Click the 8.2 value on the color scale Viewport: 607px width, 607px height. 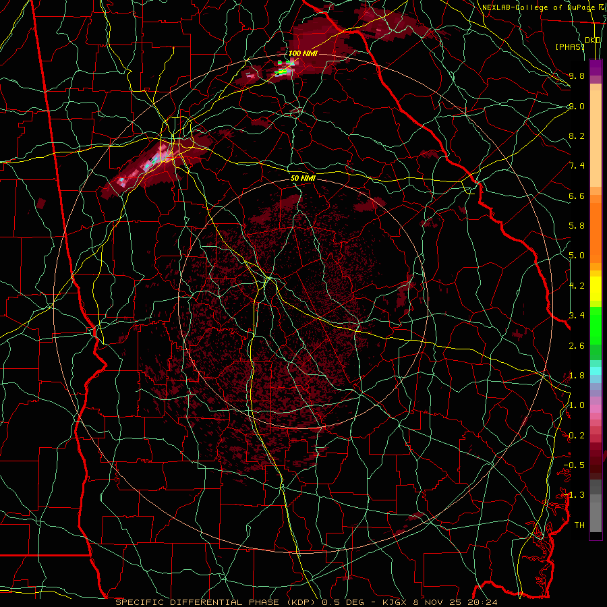pyautogui.click(x=577, y=136)
